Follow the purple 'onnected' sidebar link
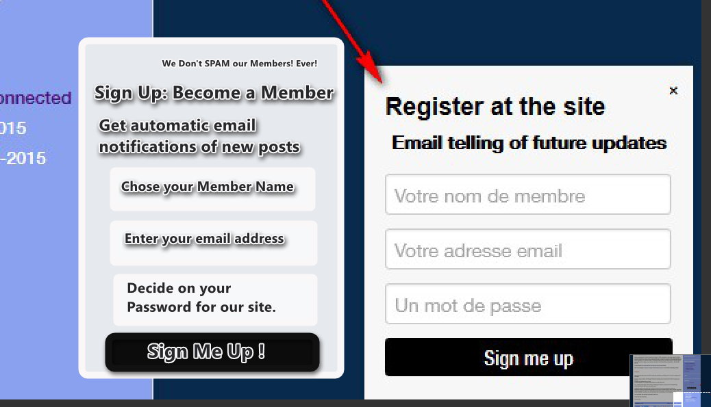This screenshot has width=711, height=407. coord(36,98)
